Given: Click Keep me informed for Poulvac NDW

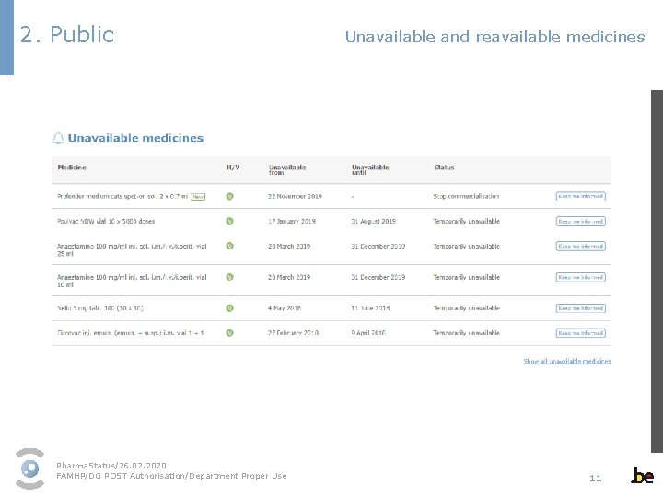Looking at the screenshot, I should 580,222.
